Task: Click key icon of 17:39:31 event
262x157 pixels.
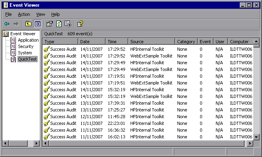Action: 46,103
